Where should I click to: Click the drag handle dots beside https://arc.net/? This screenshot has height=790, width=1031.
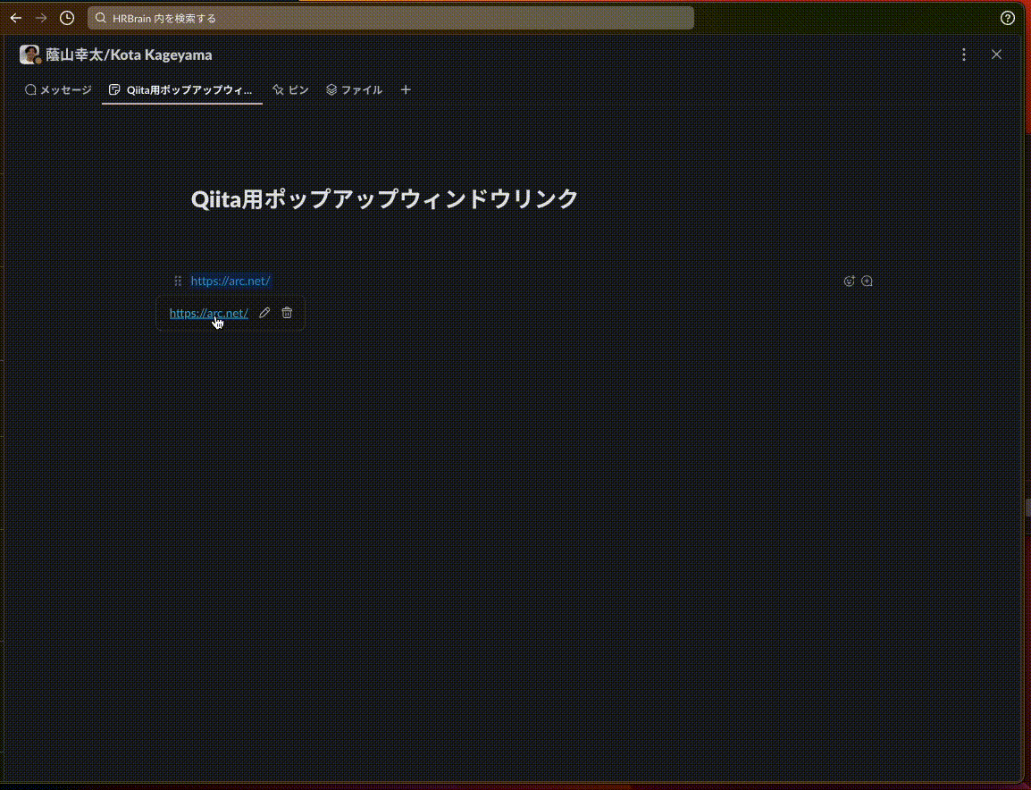(x=179, y=281)
